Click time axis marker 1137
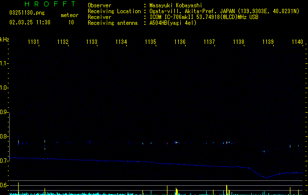The height and width of the screenshot is (195, 308). coord(209,41)
